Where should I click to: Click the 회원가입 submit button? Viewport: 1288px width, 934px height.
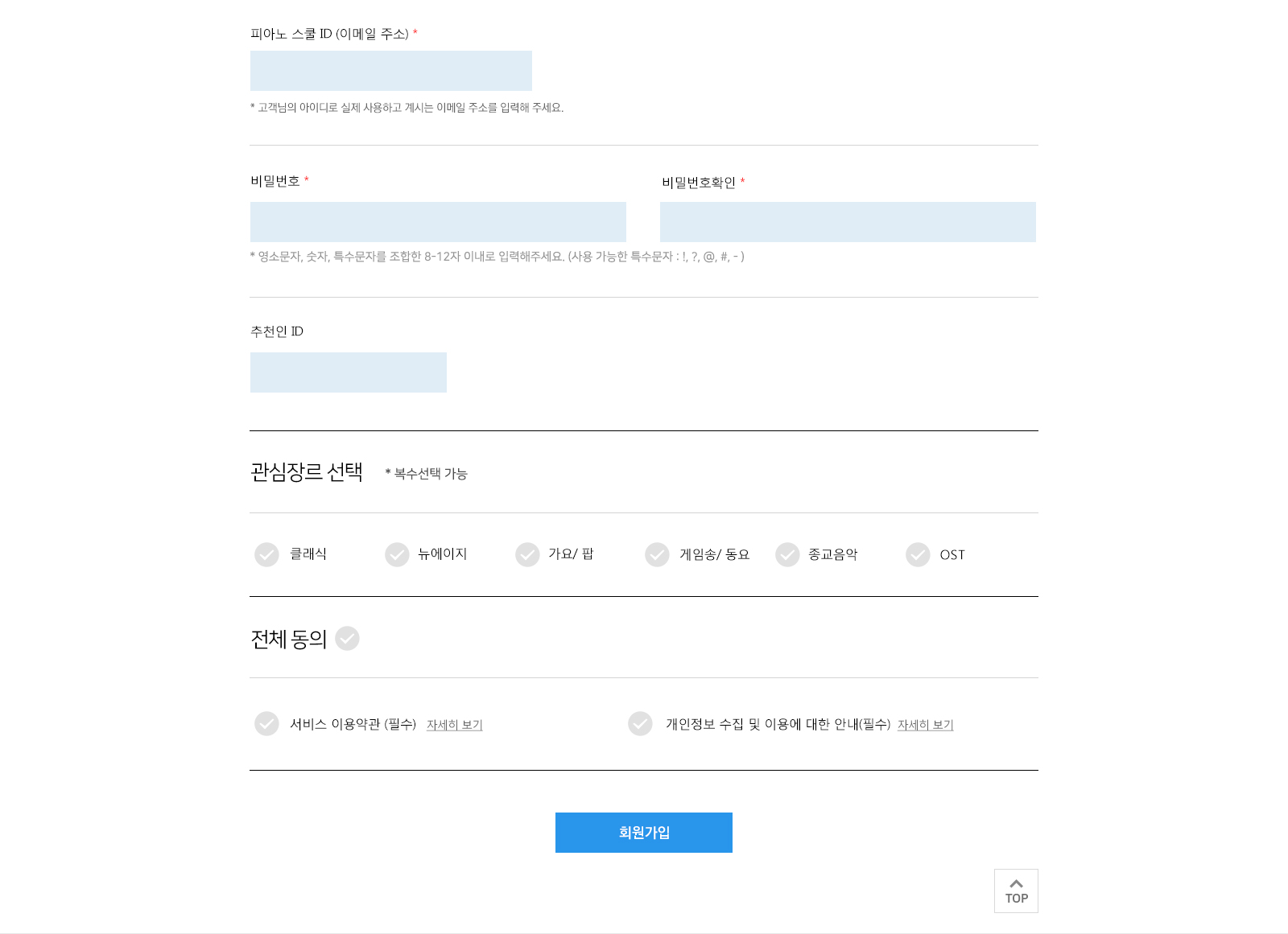pyautogui.click(x=644, y=833)
